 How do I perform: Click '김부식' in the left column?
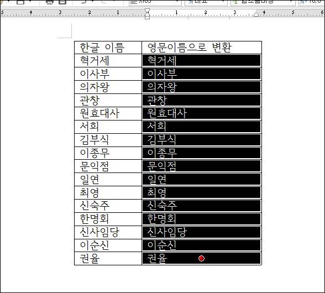[95, 140]
